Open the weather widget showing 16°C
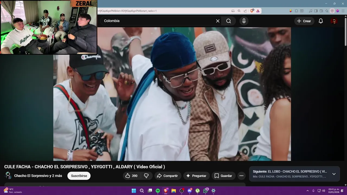Image resolution: width=347 pixels, height=195 pixels. coord(12,191)
